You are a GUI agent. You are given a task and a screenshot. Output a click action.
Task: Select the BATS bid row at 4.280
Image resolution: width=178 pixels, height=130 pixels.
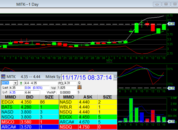click(x=30, y=107)
